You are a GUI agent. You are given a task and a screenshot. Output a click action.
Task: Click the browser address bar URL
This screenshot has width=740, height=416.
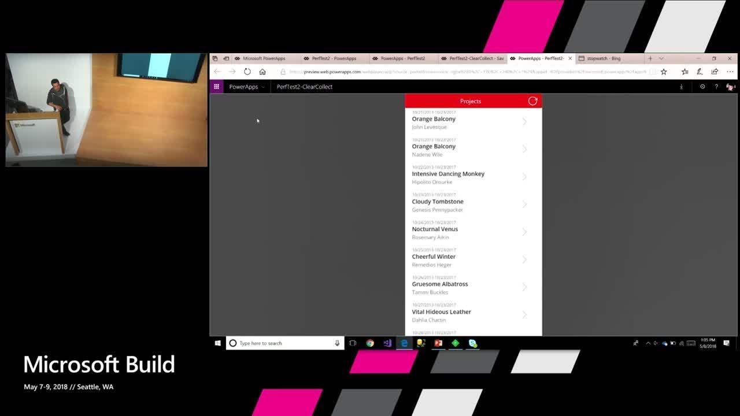tap(467, 72)
